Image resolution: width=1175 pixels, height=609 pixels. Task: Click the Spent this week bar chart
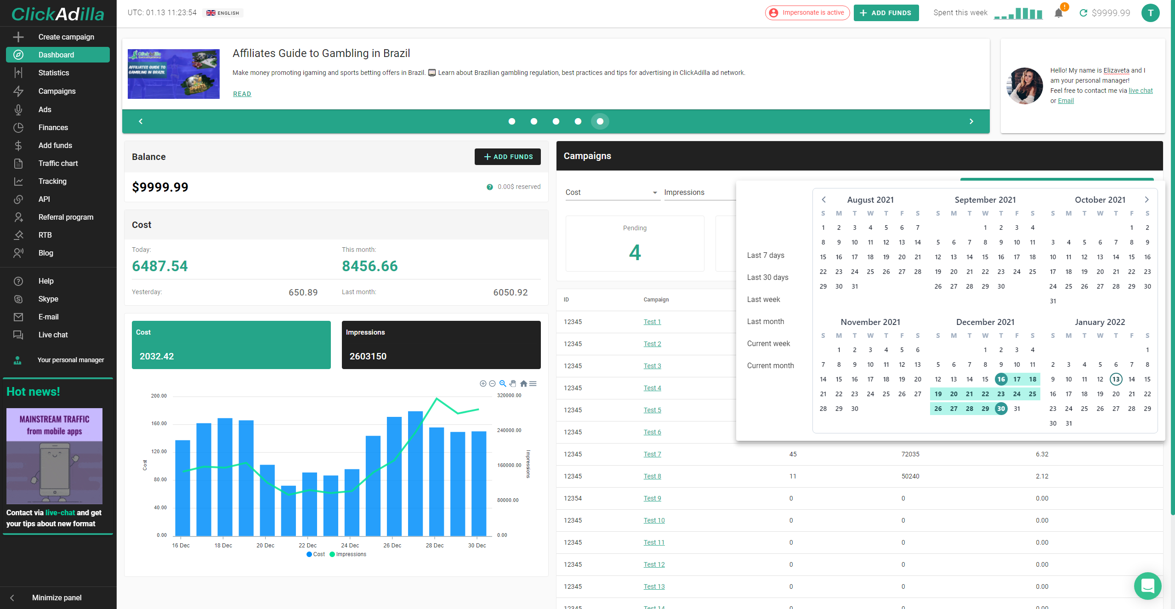1018,13
